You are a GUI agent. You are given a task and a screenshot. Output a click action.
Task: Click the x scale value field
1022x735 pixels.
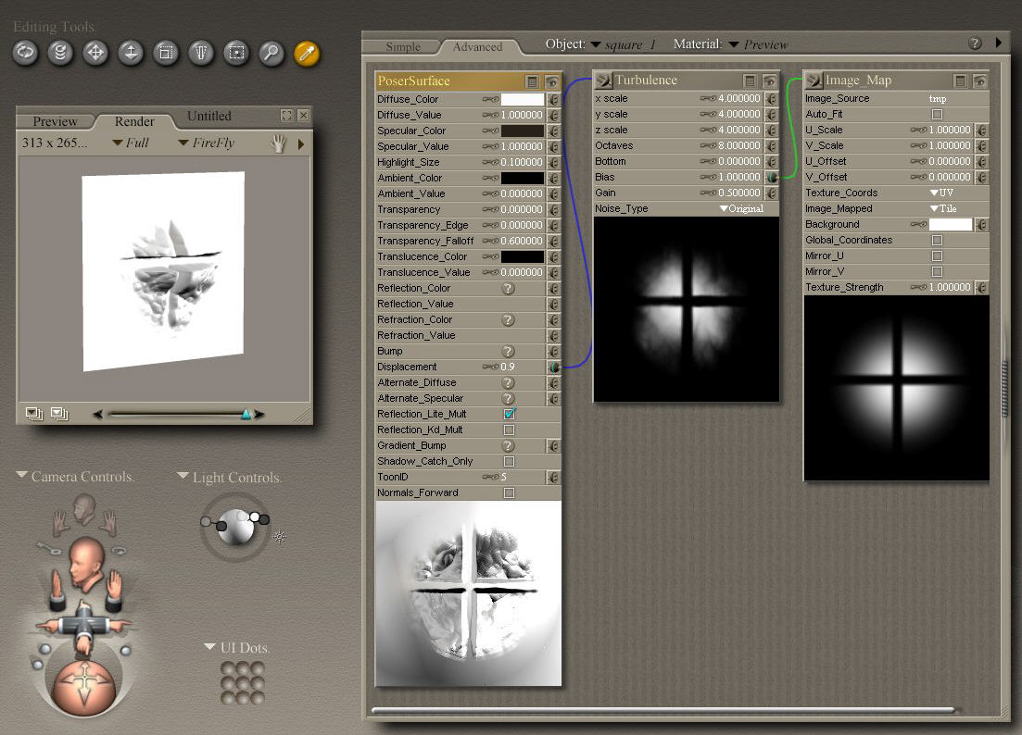tap(738, 98)
